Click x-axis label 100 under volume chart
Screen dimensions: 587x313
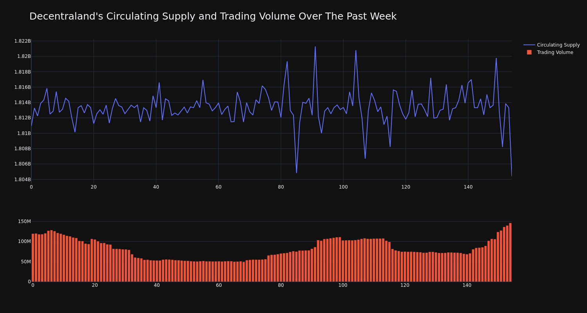pos(343,285)
